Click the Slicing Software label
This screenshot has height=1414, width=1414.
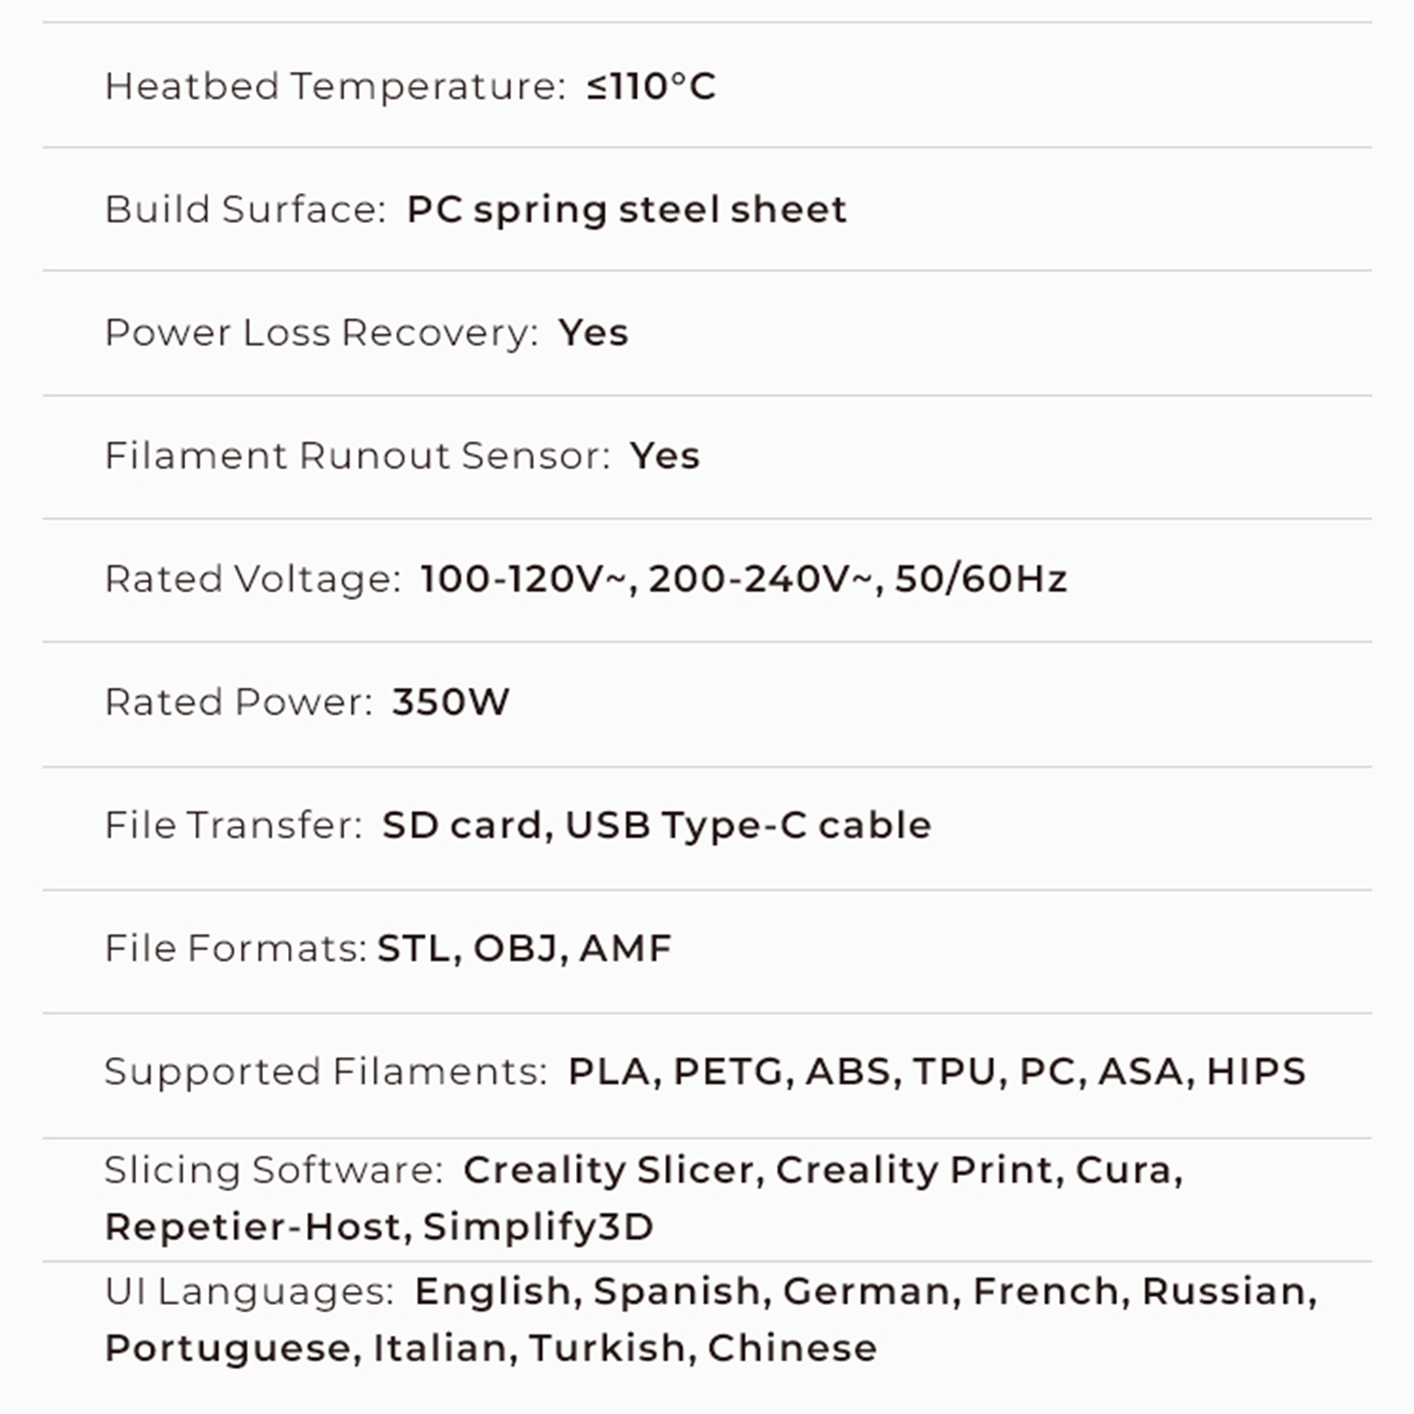tap(274, 1170)
